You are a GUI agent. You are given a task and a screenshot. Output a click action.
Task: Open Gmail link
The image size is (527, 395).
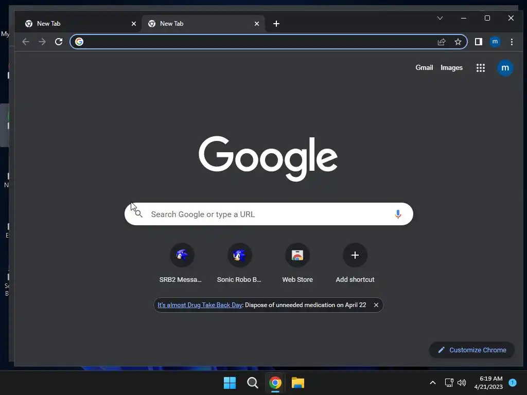tap(424, 67)
